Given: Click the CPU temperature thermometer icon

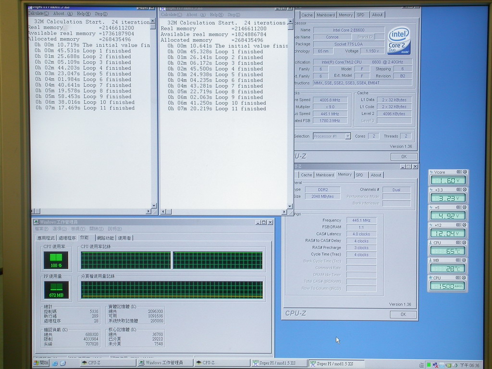Looking at the screenshot, I should coord(431,243).
